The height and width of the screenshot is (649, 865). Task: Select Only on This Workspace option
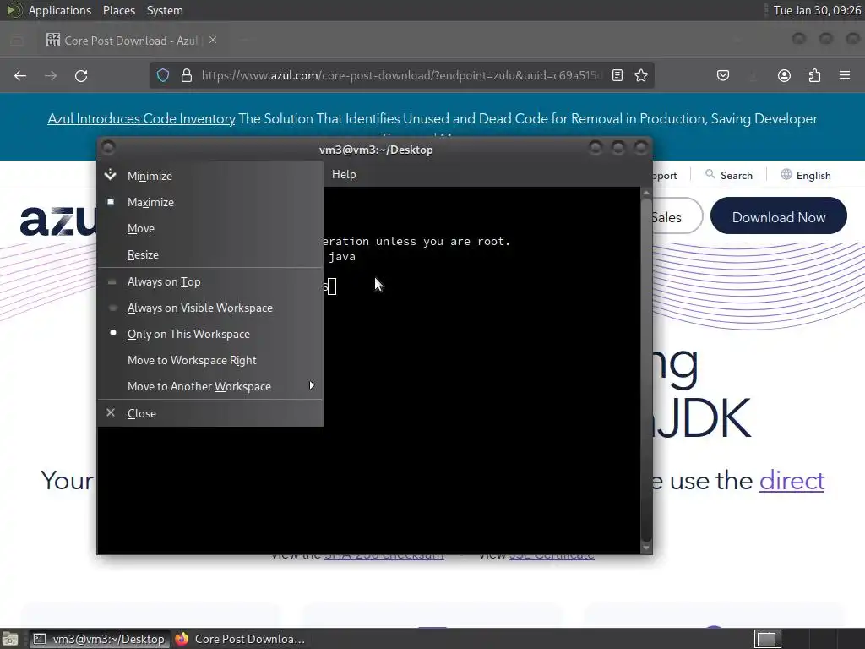click(209, 334)
